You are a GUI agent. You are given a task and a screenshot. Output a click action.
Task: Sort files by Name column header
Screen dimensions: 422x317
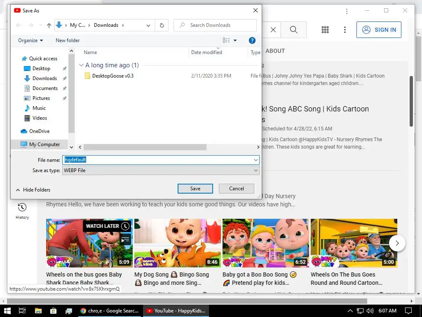90,52
